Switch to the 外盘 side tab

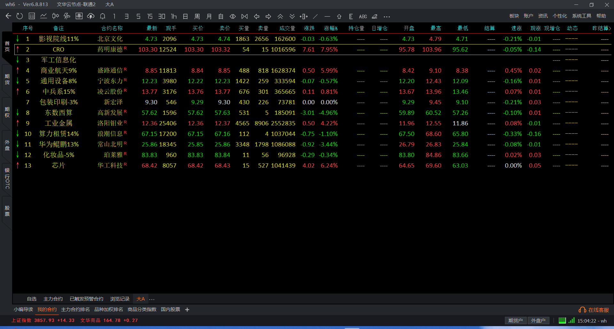7,145
